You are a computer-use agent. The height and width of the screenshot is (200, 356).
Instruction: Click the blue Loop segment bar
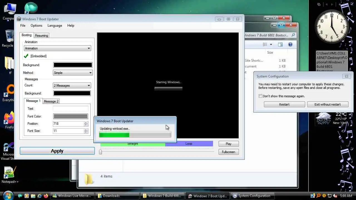[189, 144]
